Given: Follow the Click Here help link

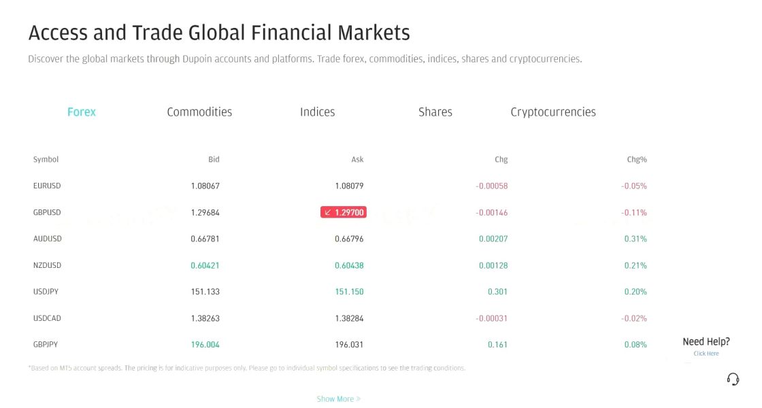Looking at the screenshot, I should click(x=706, y=354).
